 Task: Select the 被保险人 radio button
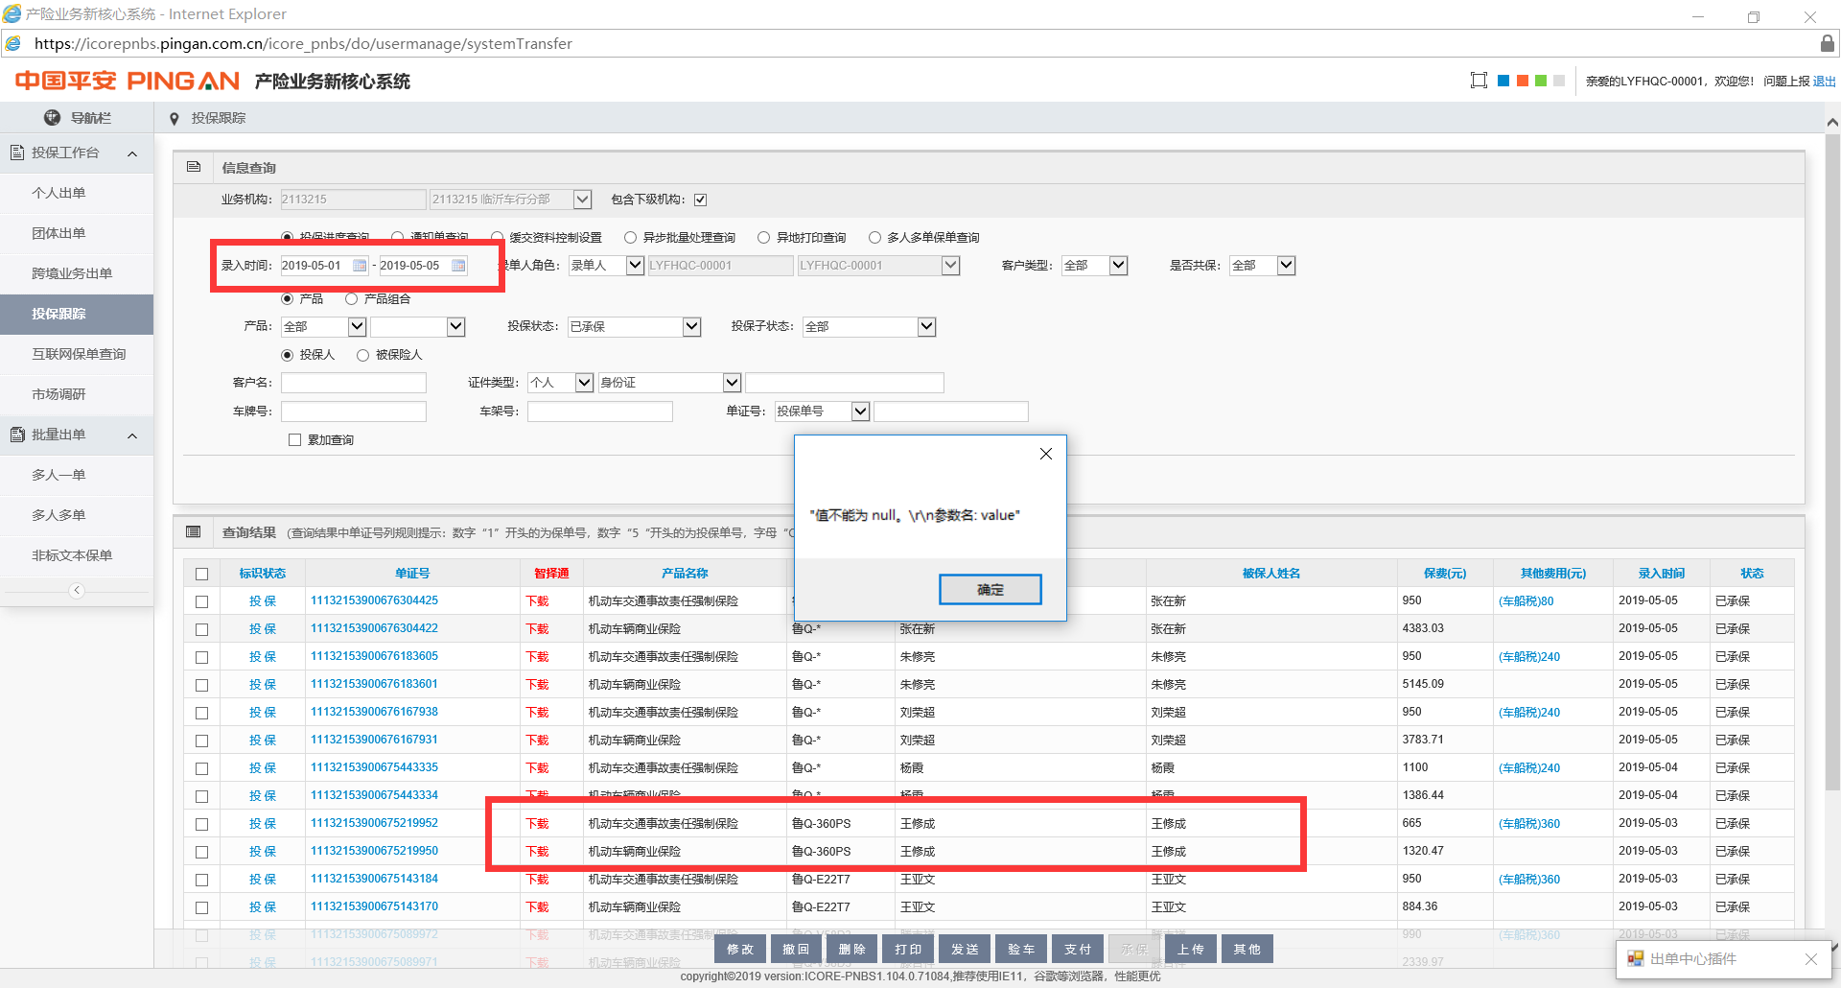click(362, 355)
